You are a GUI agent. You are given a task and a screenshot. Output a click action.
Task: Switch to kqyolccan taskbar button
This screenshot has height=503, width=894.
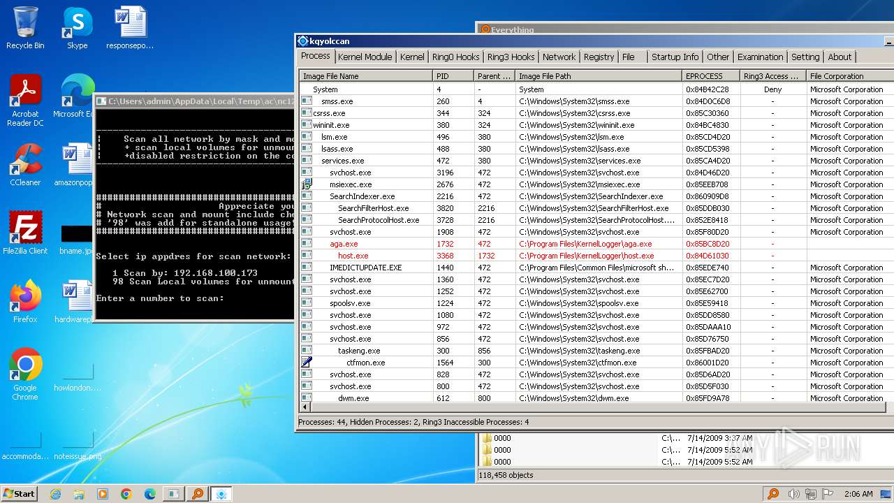(221, 494)
